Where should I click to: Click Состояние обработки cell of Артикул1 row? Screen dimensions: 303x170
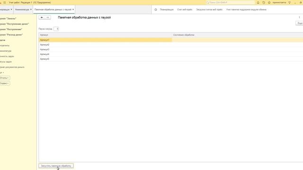(x=238, y=40)
